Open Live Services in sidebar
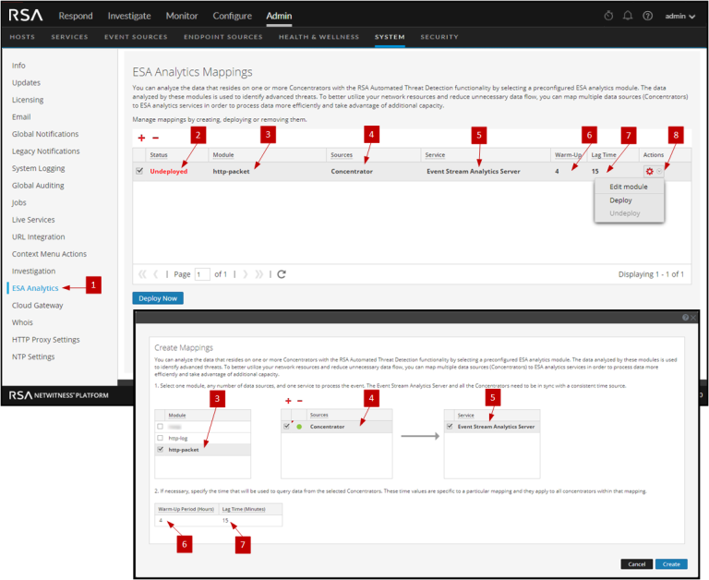This screenshot has height=580, width=709. [33, 220]
